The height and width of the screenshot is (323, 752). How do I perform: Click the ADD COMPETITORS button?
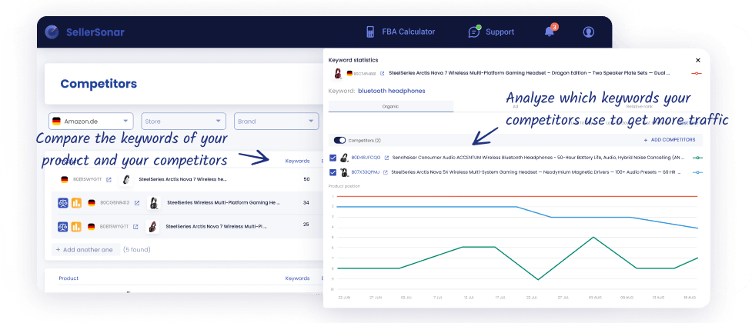669,140
